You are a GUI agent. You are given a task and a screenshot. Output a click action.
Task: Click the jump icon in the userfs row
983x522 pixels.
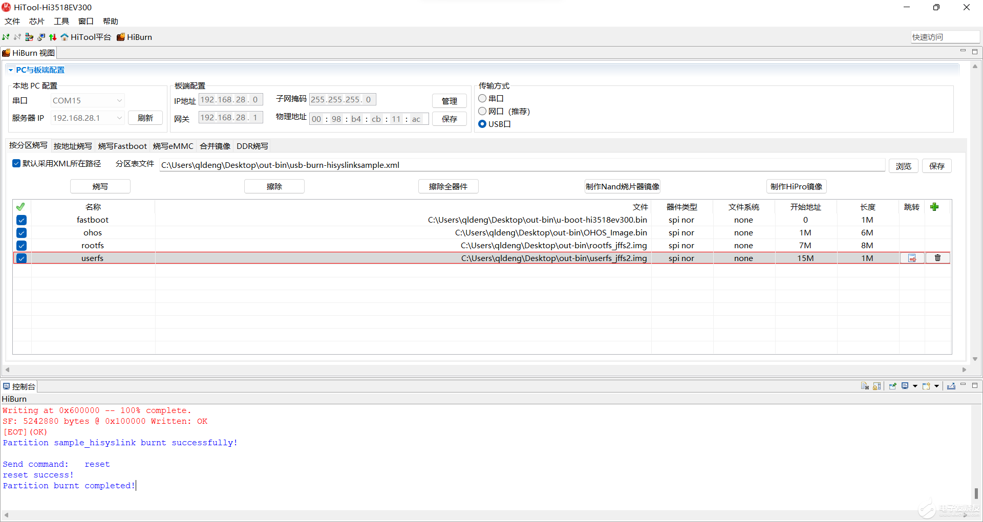coord(912,258)
